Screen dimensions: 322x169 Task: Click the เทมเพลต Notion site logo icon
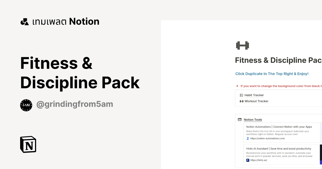pos(24,21)
